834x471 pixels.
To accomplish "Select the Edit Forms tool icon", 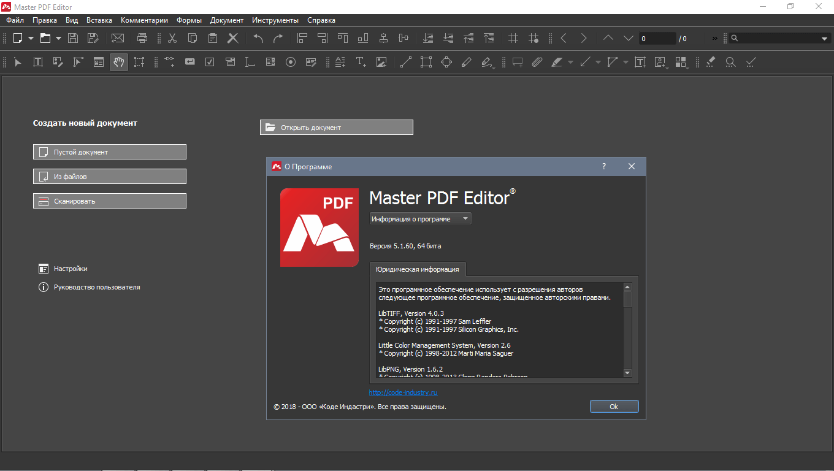I will coord(99,62).
